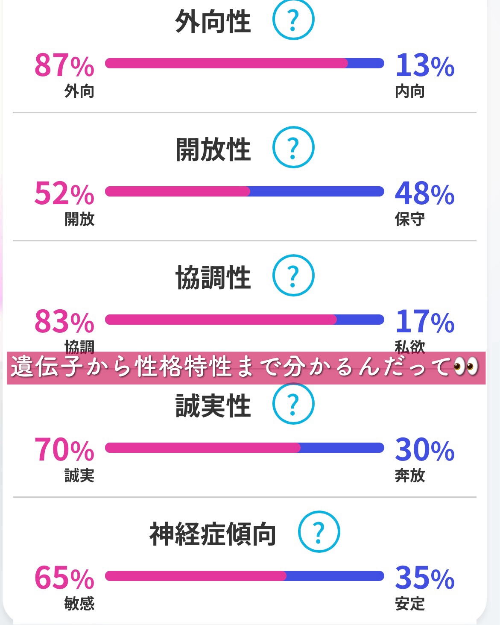Click the 神経症傾向 section heading
Screen dimensions: 500x625
213,534
